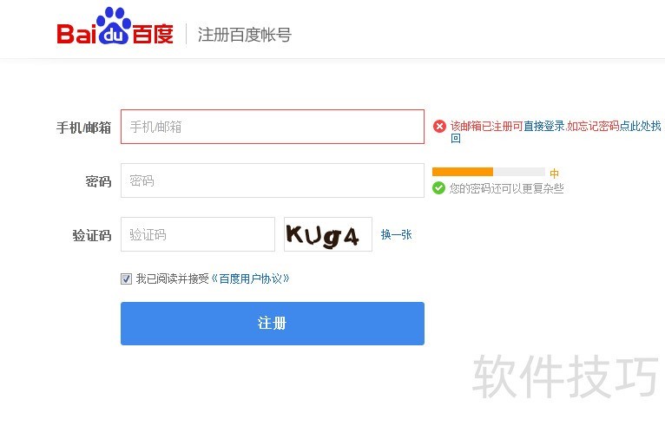The height and width of the screenshot is (426, 665).
Task: Click the 注册百度帐号 header title
Action: 244,35
